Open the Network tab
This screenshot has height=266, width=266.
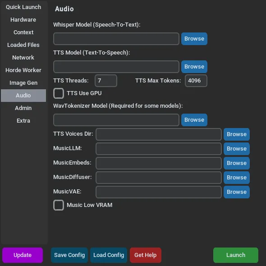point(23,58)
